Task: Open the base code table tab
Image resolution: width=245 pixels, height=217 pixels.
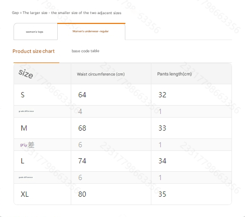Action: point(85,51)
